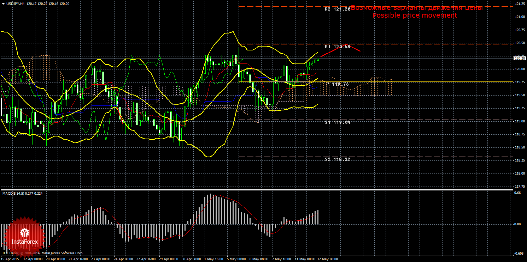Image resolution: width=527 pixels, height=262 pixels.
Task: Select the R2 121.20 resistance label
Action: click(x=338, y=9)
